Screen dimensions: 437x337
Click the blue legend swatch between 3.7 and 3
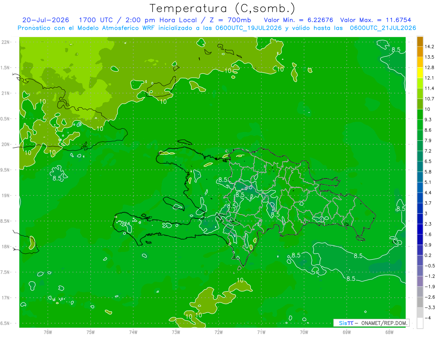(x=420, y=208)
